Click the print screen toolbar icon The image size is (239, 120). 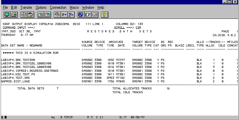pyautogui.click(x=14, y=14)
